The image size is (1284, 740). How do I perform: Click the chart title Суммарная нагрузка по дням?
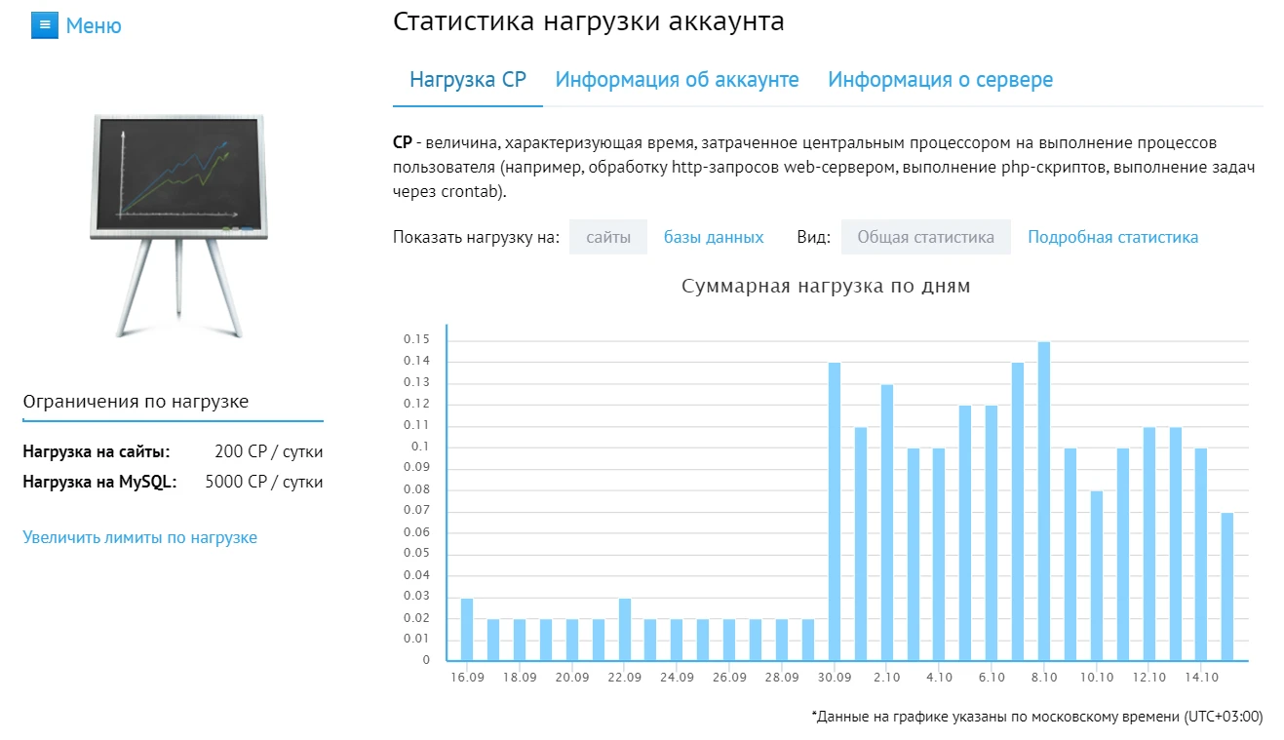[x=826, y=286]
